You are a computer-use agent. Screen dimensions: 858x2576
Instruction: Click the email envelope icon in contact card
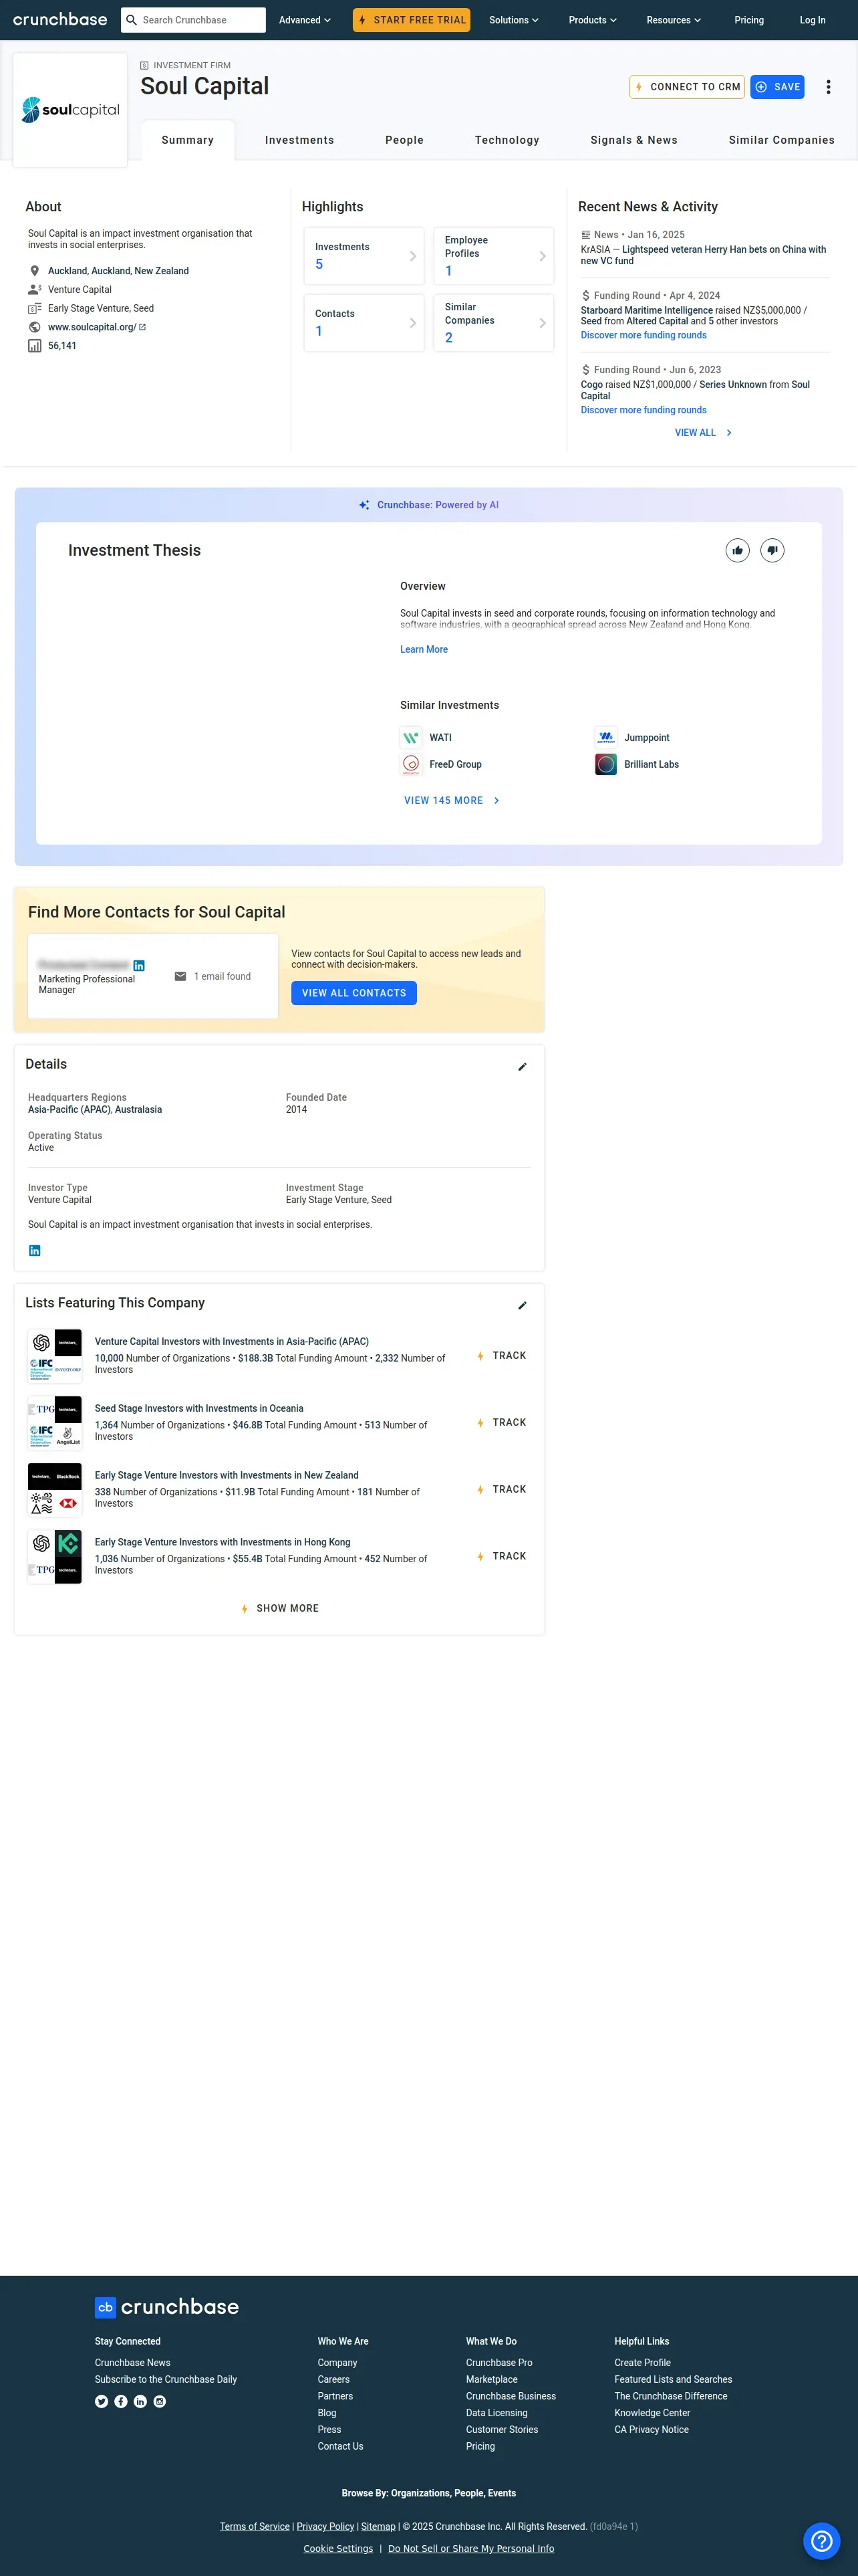coord(180,976)
